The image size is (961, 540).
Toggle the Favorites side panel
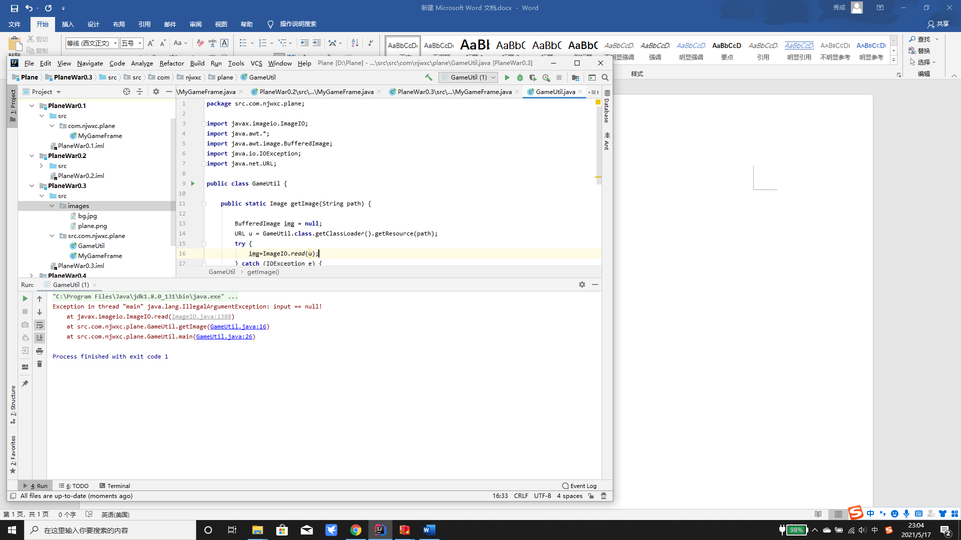point(13,454)
